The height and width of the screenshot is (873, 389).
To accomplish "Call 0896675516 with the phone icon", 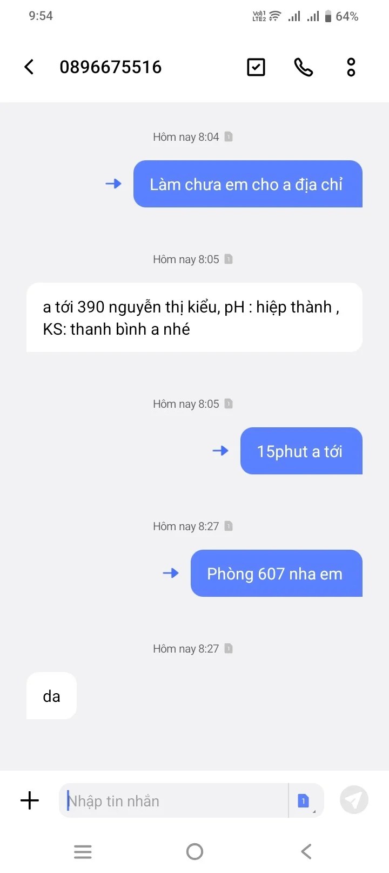I will coord(303,67).
